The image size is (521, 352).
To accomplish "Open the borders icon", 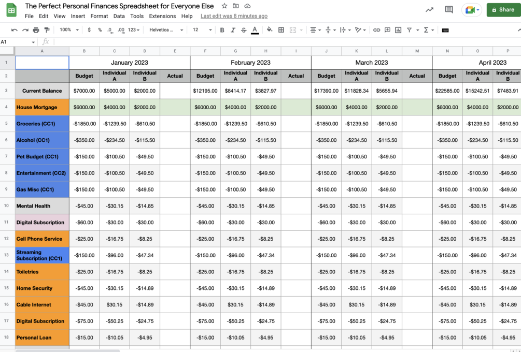I will click(281, 30).
